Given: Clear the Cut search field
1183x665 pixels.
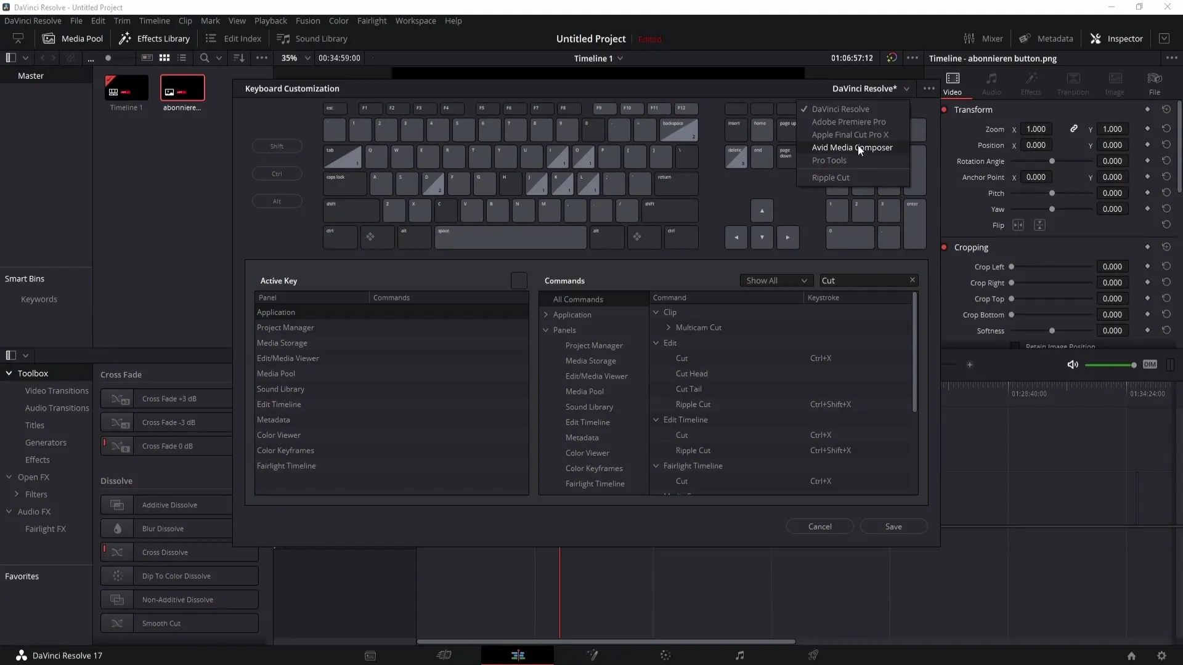Looking at the screenshot, I should 913,280.
